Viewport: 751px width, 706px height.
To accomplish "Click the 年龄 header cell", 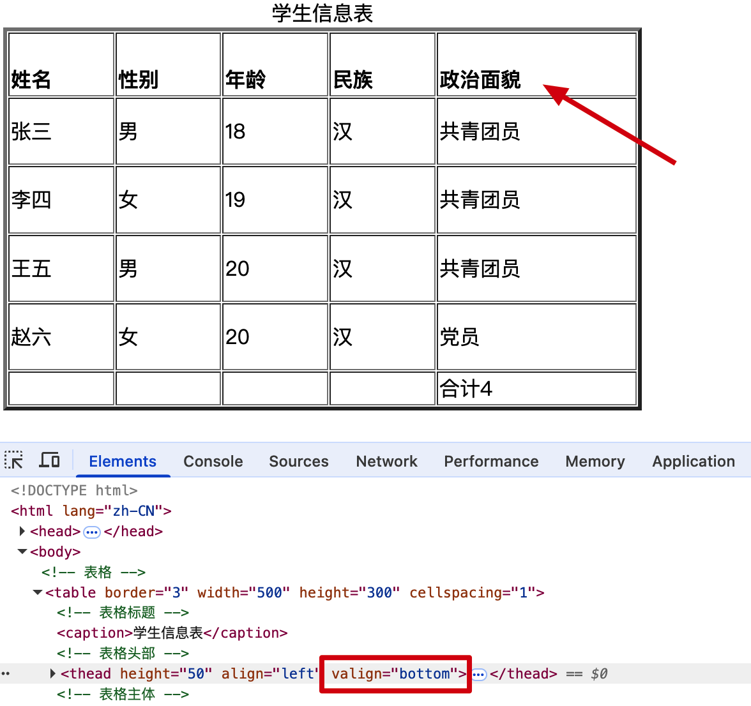I will point(275,64).
